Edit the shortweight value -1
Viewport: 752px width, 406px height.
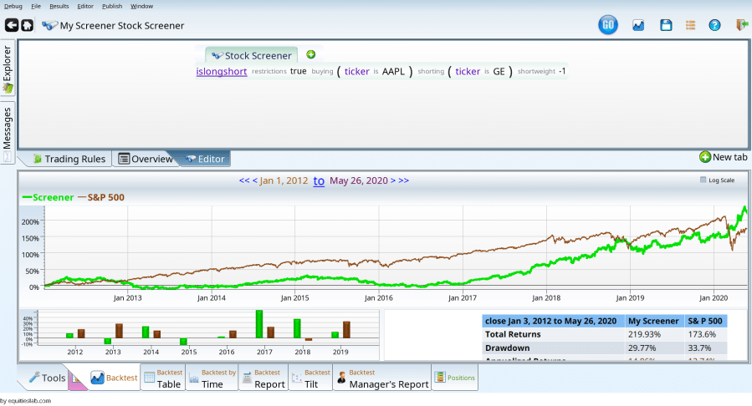point(562,71)
